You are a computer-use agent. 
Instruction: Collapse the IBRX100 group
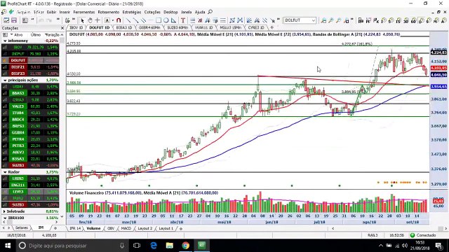coord(5,218)
